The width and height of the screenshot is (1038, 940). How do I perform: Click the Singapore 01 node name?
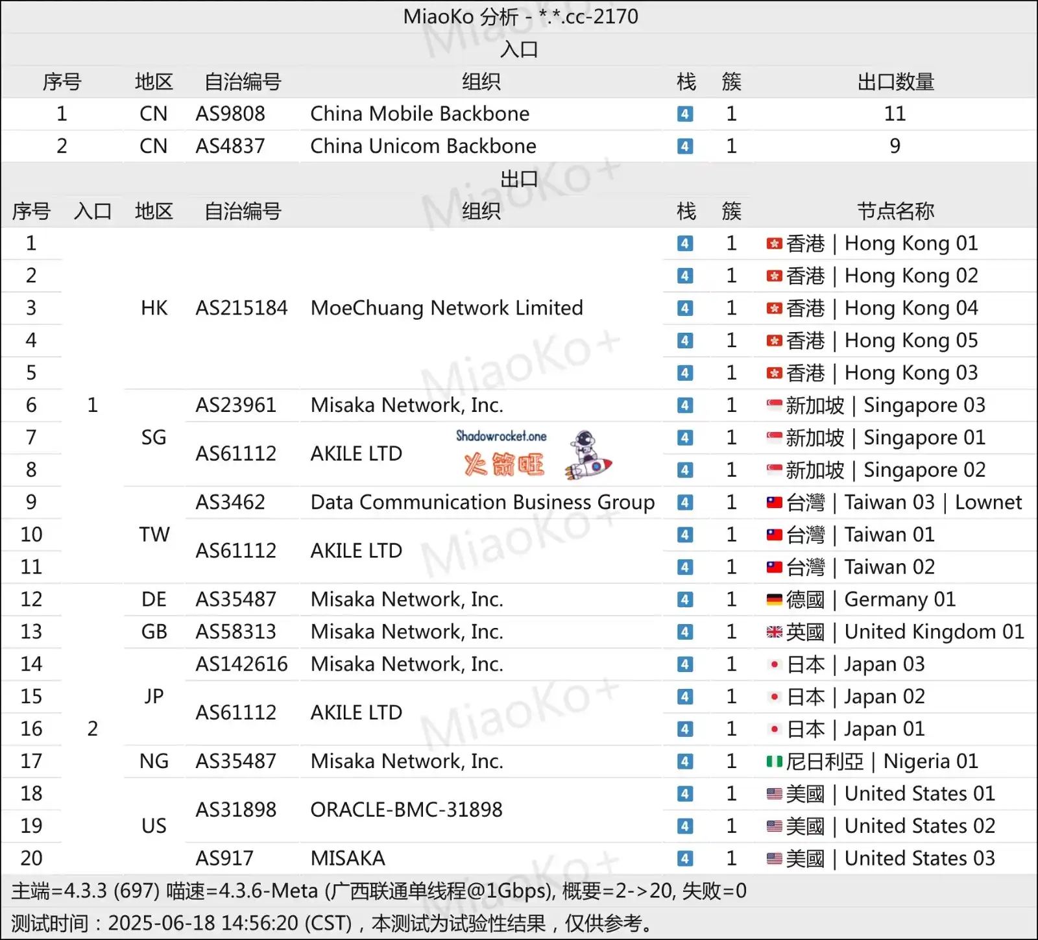(886, 439)
